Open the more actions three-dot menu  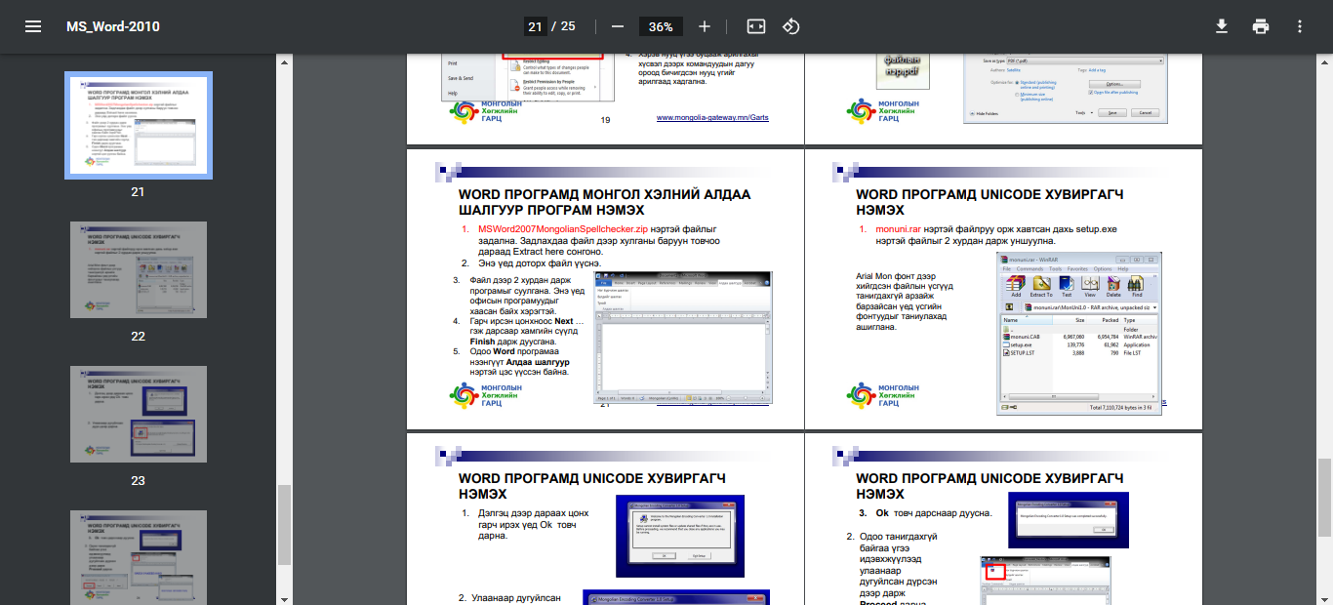click(1299, 26)
